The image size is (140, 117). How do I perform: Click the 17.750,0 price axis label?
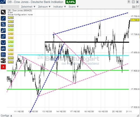point(135,16)
